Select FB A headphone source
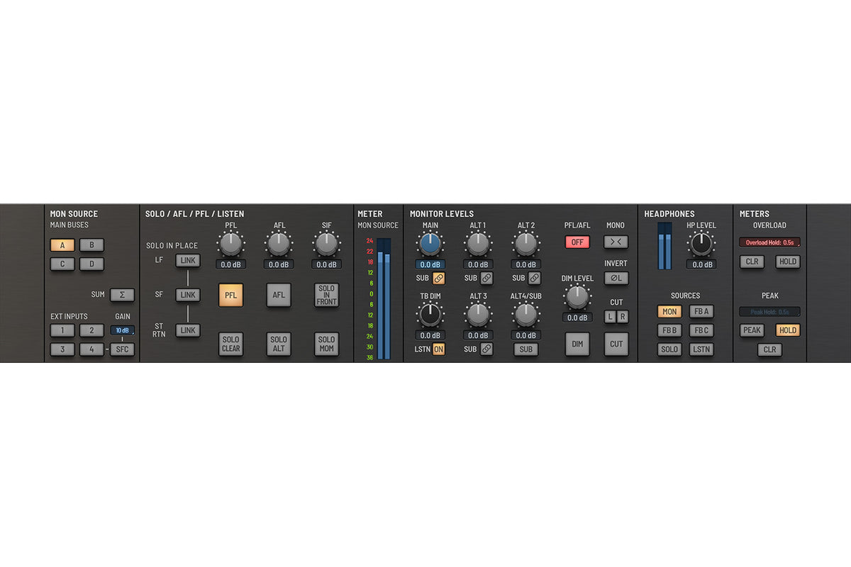Screen dimensions: 851x567 (701, 311)
